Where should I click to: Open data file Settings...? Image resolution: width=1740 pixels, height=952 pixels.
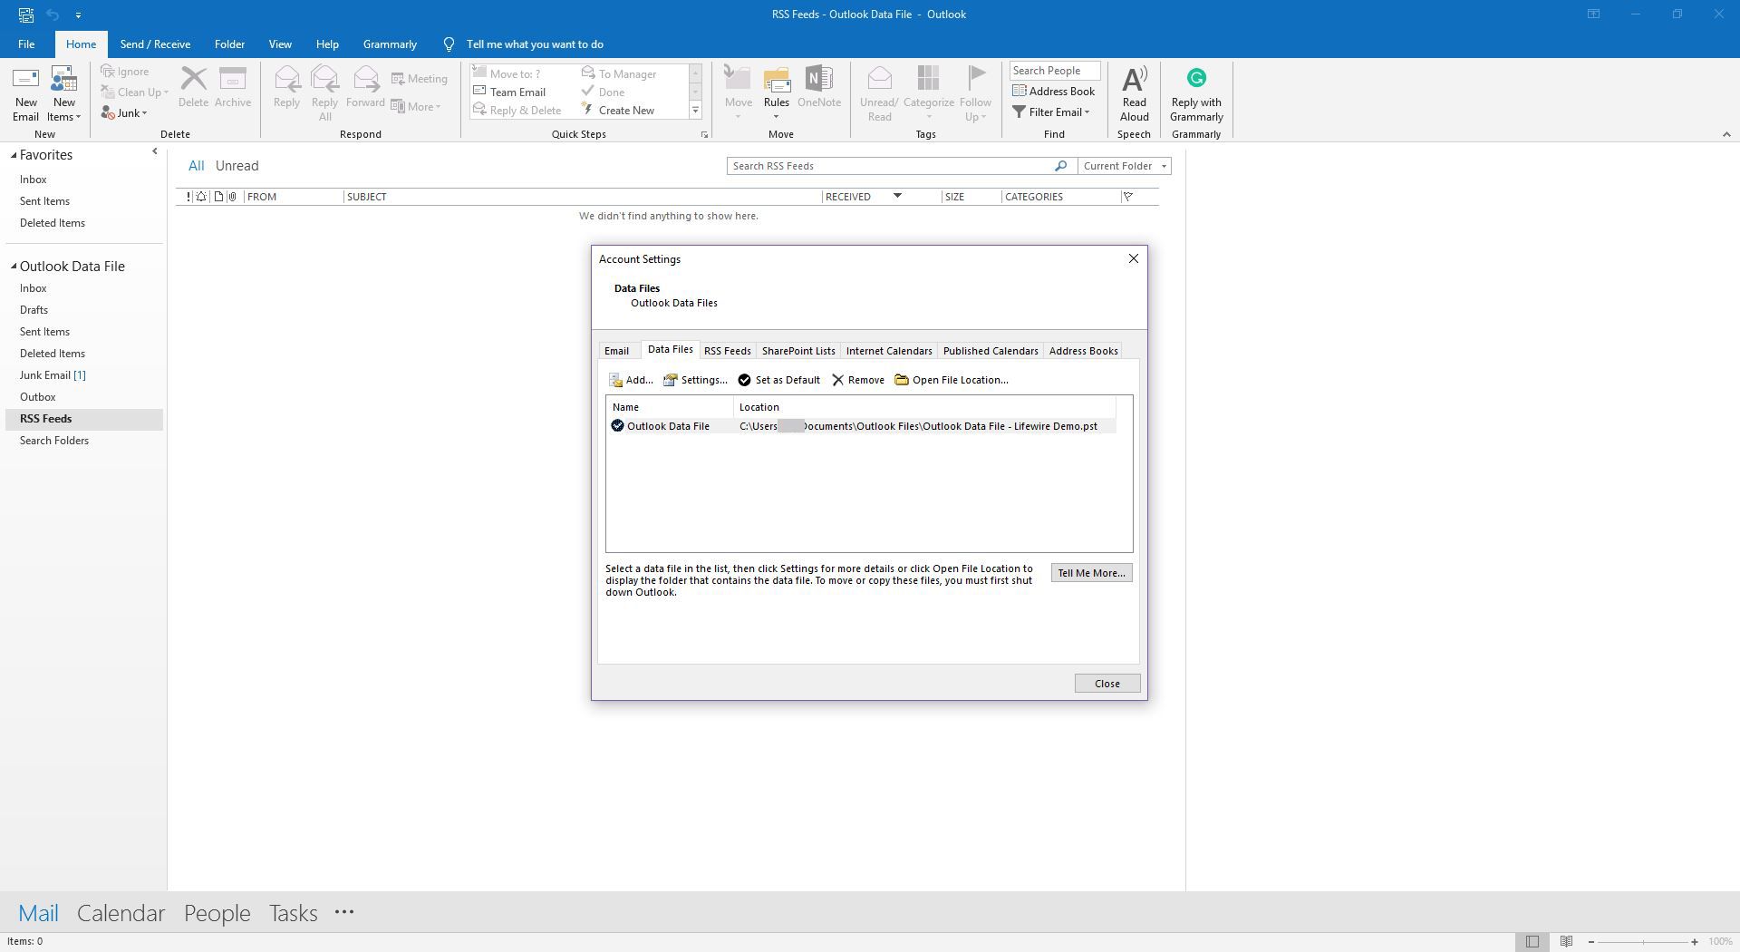click(x=695, y=380)
